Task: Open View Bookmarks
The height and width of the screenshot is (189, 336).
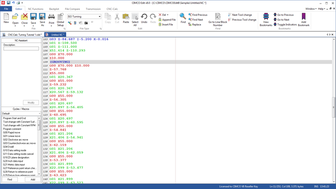Action: tap(266, 19)
